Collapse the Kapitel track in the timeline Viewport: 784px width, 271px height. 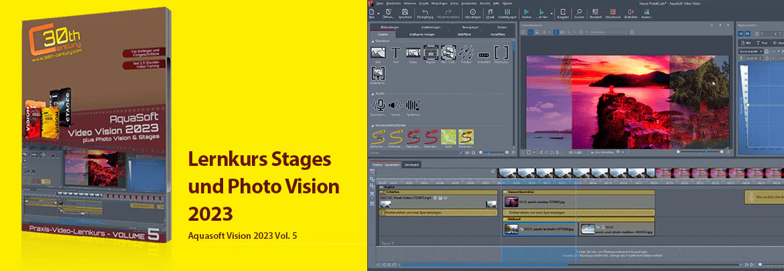click(381, 187)
